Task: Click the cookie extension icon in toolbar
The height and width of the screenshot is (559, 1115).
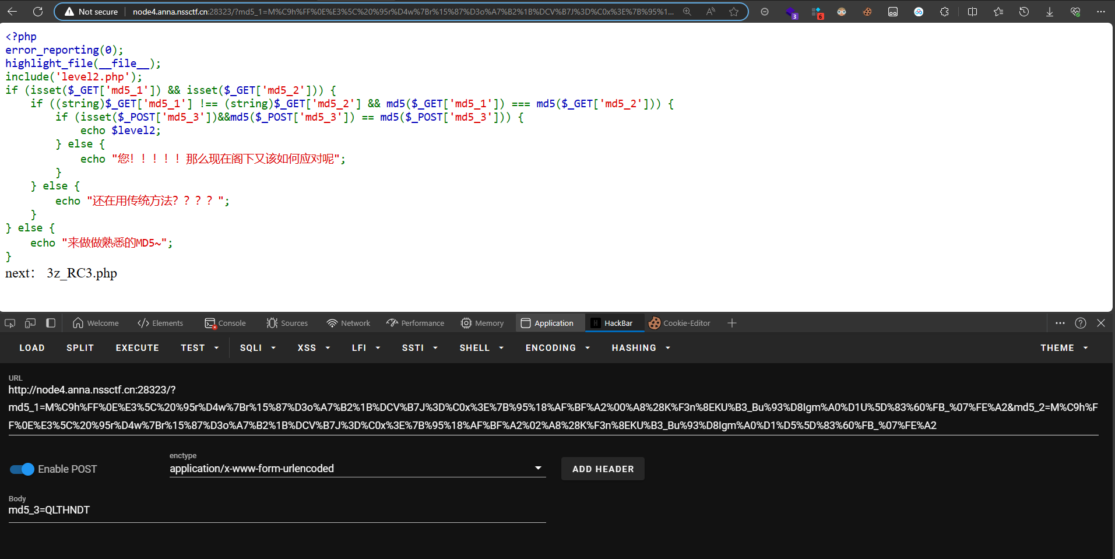Action: (867, 12)
